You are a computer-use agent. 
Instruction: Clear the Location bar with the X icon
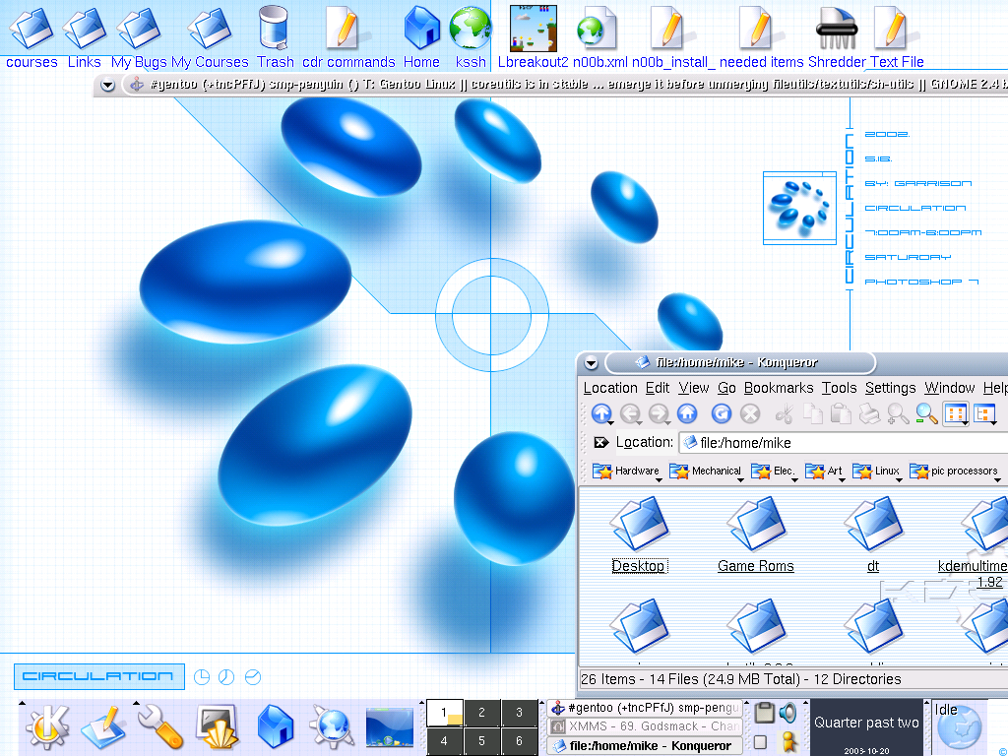coord(601,442)
